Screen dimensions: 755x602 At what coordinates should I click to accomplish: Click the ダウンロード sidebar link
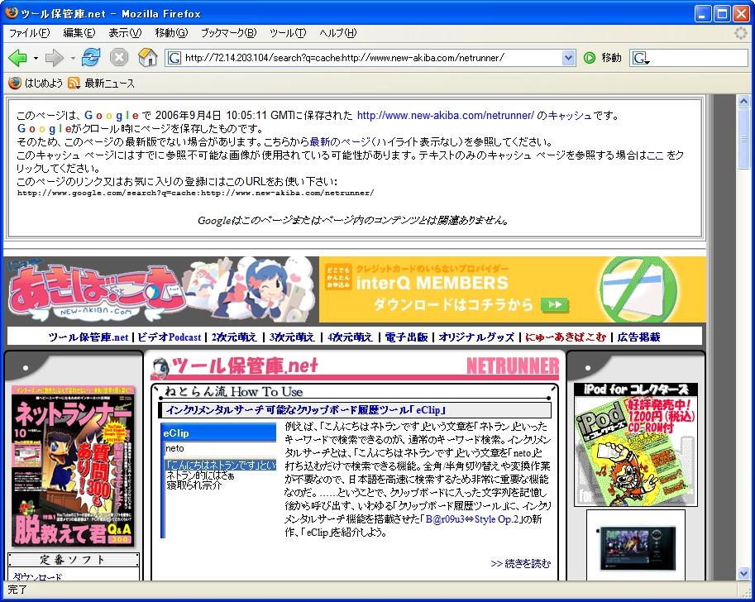coord(37,576)
